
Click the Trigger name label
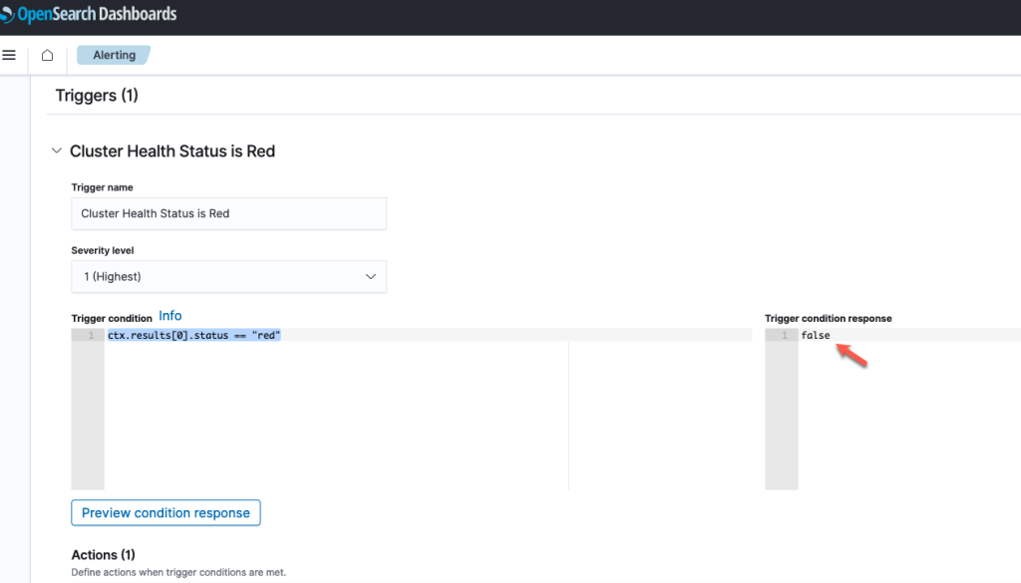pos(103,187)
